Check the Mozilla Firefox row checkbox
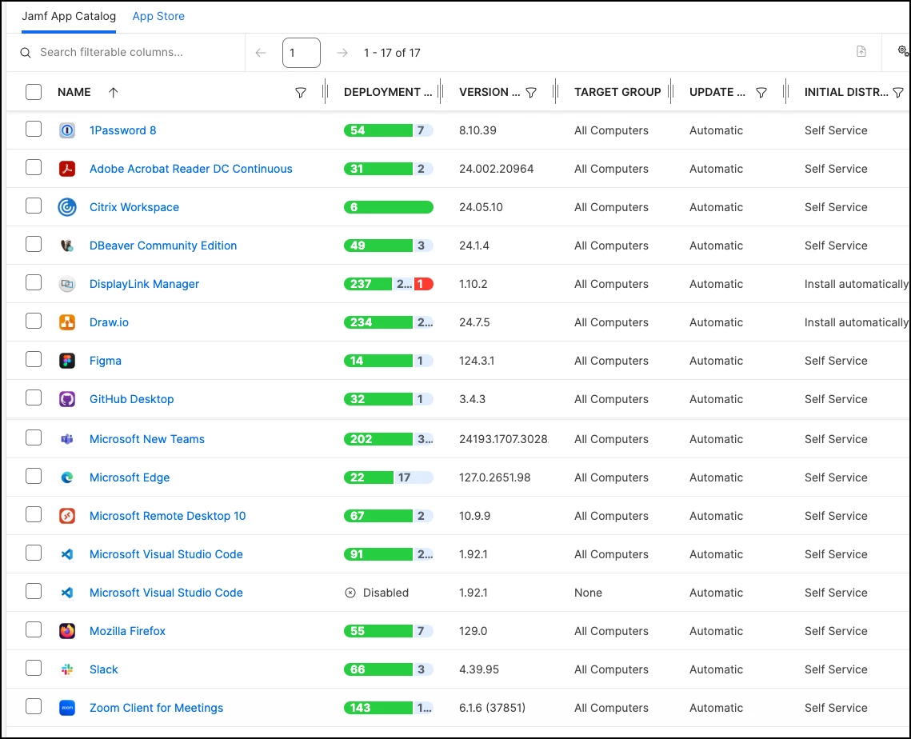911x739 pixels. click(x=34, y=629)
